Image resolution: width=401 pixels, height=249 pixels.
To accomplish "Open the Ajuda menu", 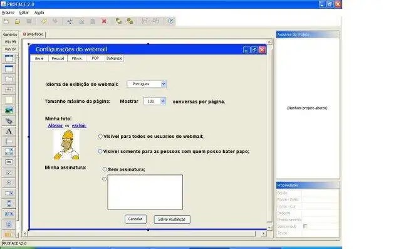I will click(39, 13).
